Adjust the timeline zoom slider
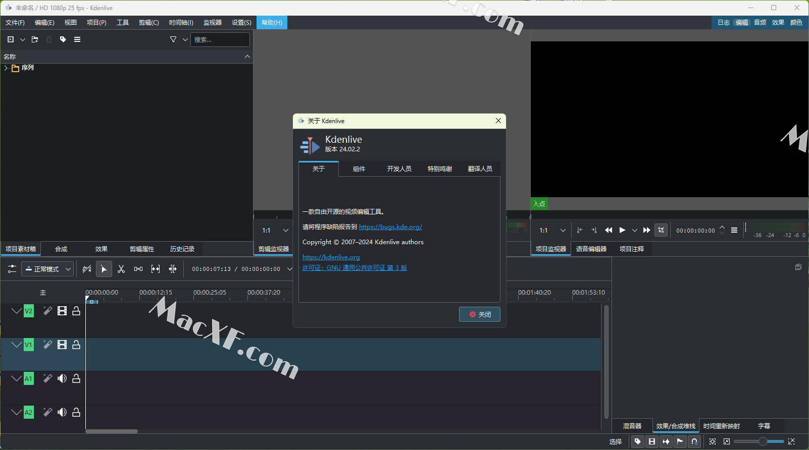Image resolution: width=809 pixels, height=450 pixels. click(759, 441)
